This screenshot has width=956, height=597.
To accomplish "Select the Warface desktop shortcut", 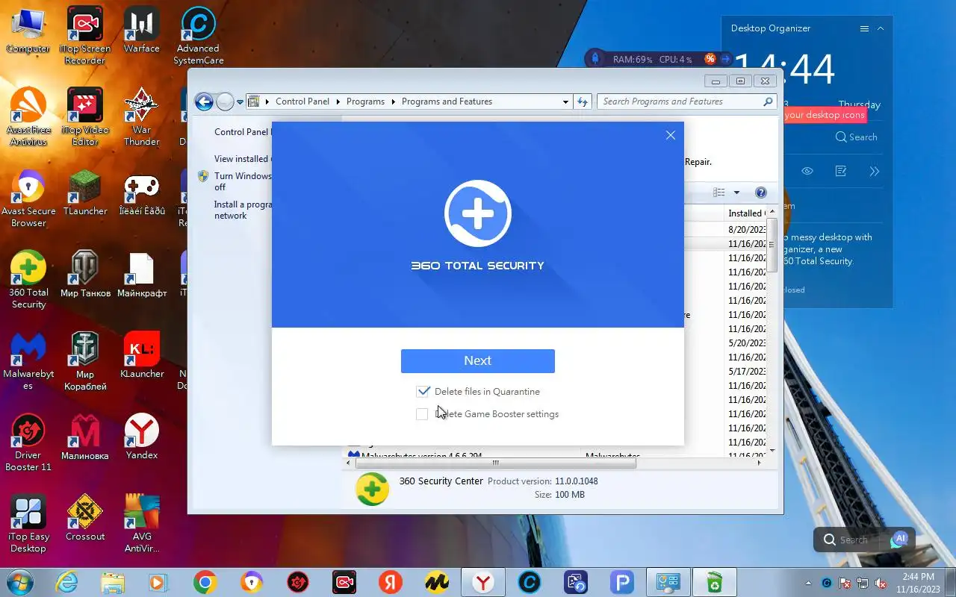I will point(141,31).
